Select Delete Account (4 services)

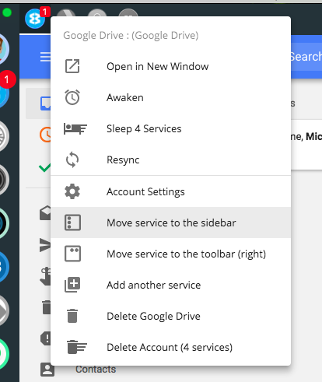click(170, 347)
